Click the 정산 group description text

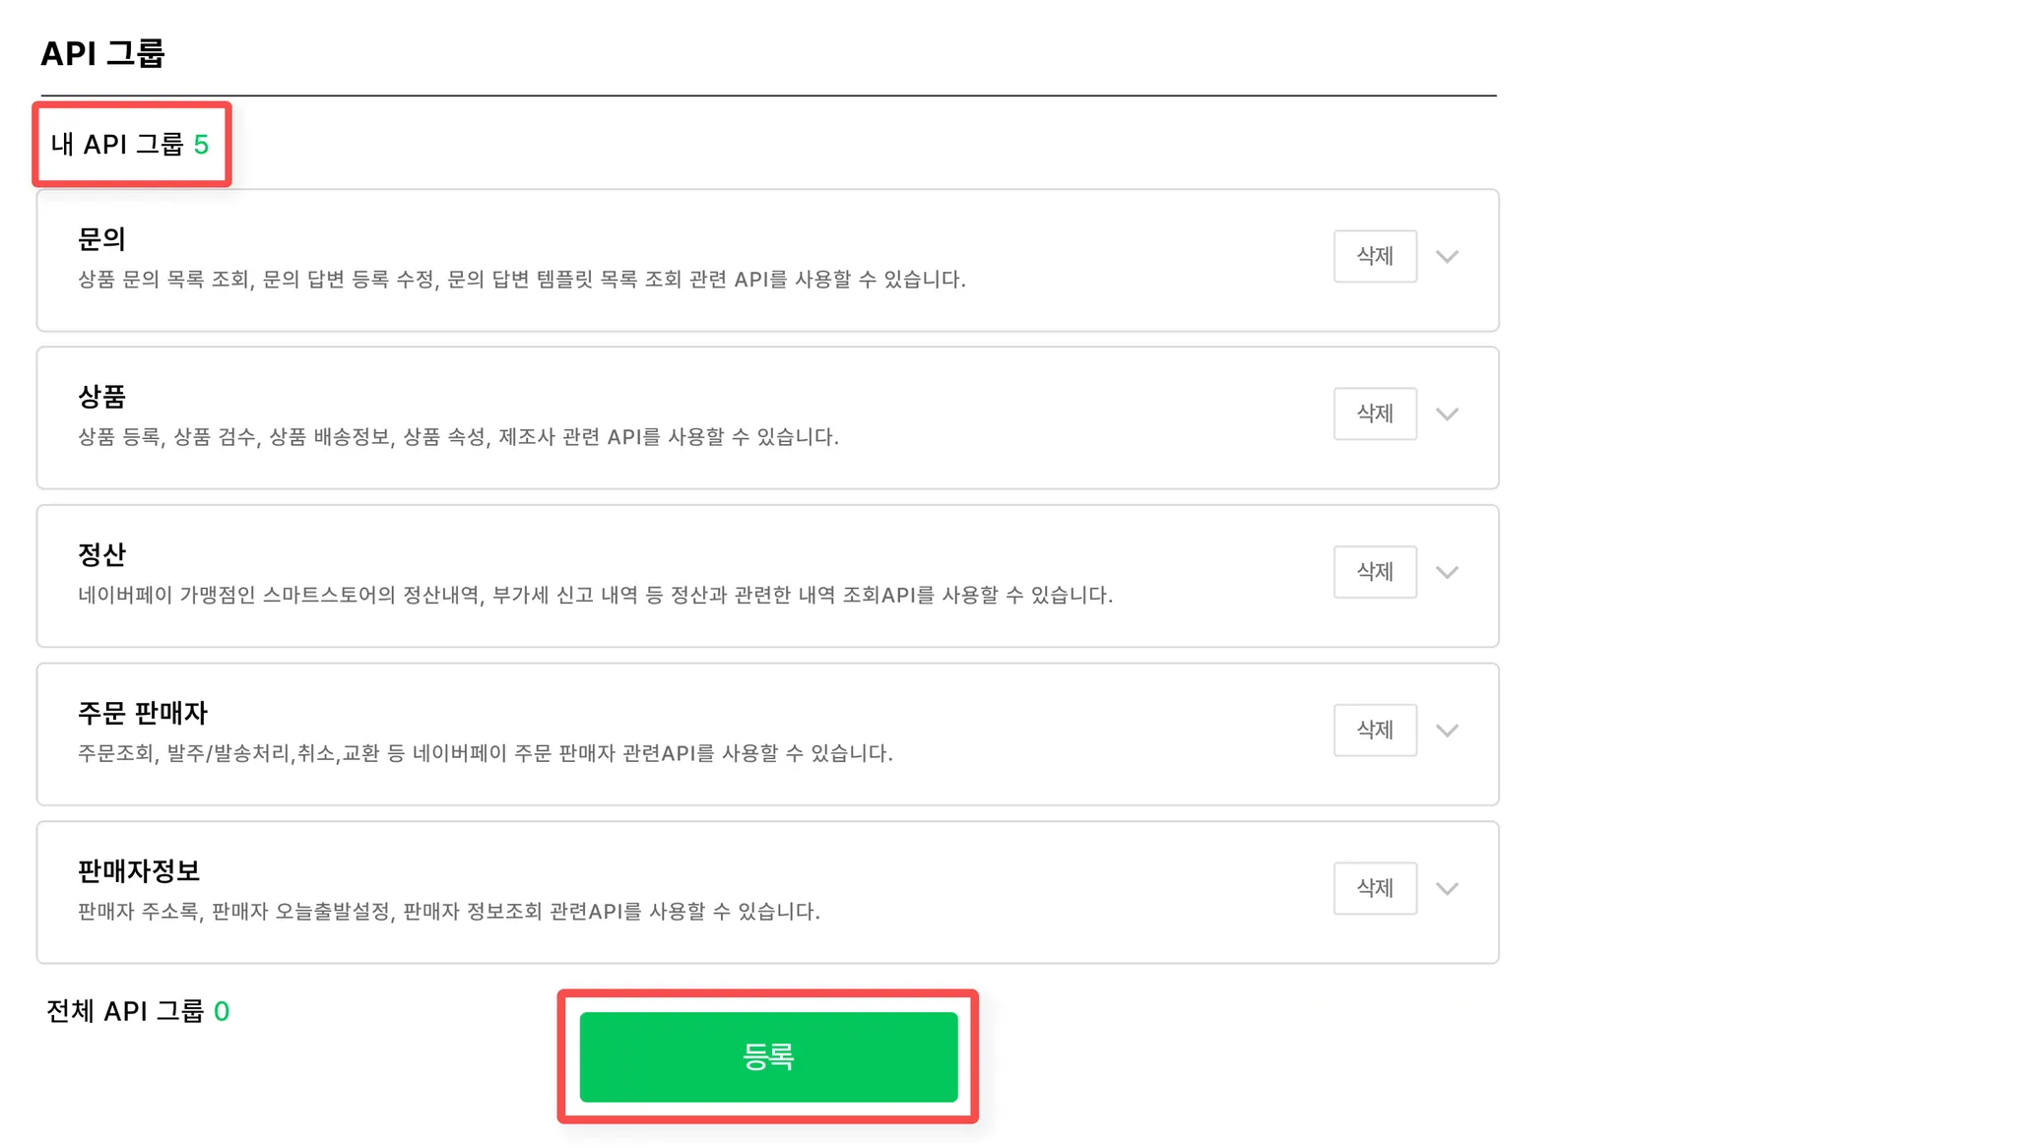(x=595, y=596)
